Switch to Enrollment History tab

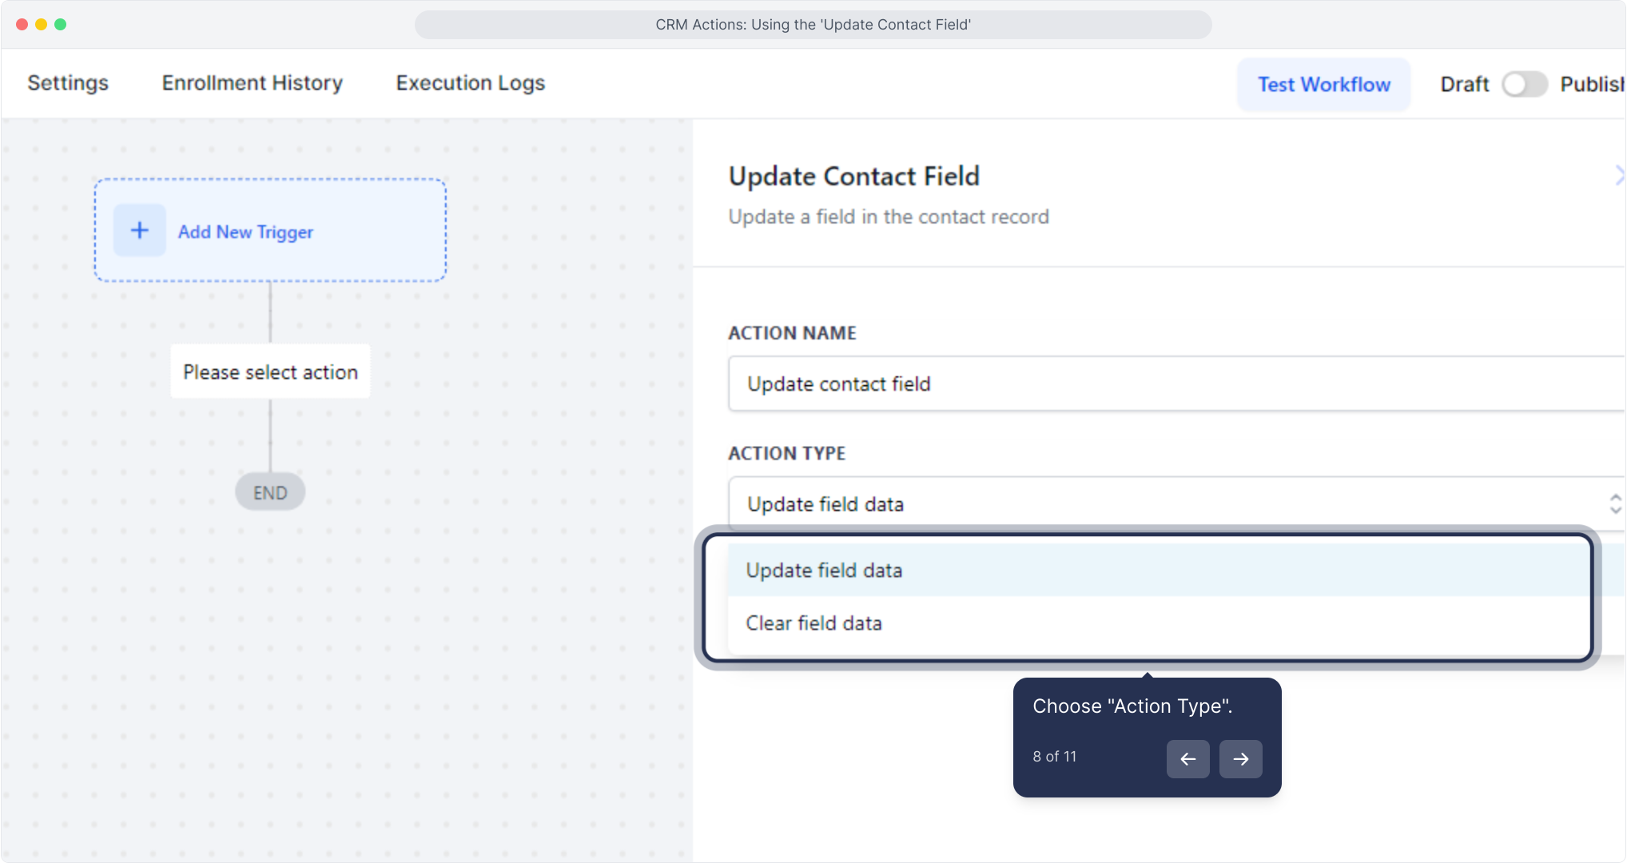[253, 83]
